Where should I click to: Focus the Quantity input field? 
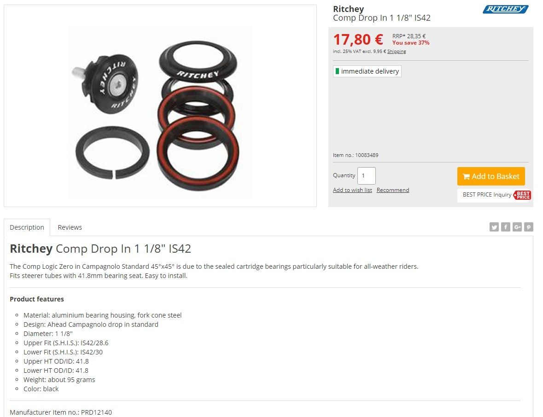(367, 176)
